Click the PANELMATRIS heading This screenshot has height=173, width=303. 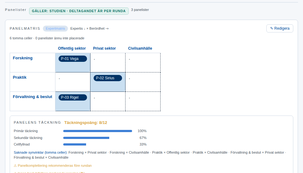25,28
